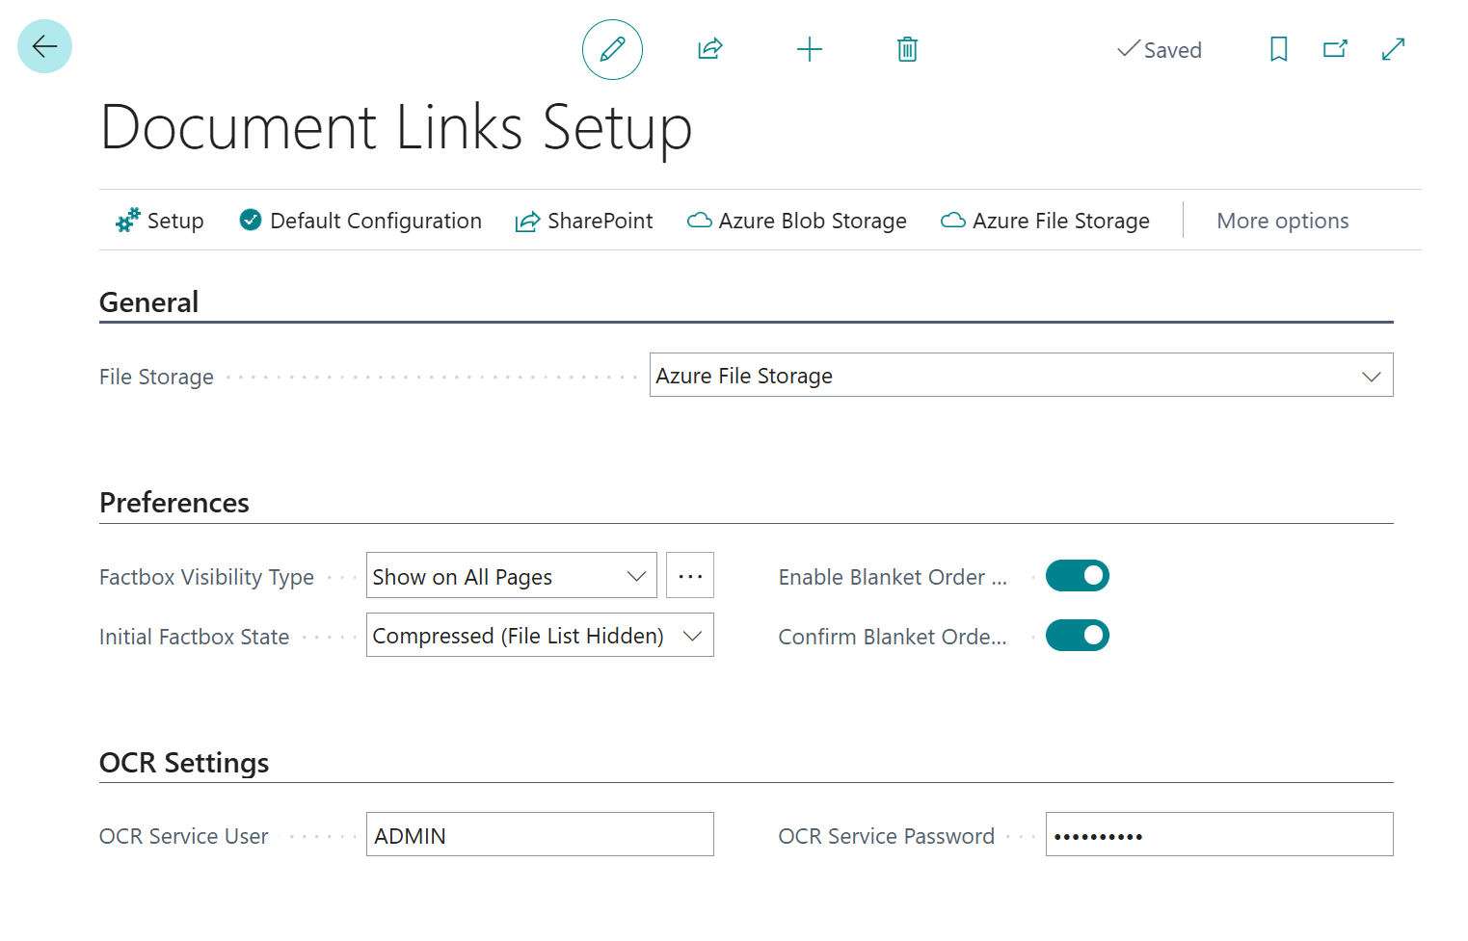Click the plus icon to create new

pos(810,49)
